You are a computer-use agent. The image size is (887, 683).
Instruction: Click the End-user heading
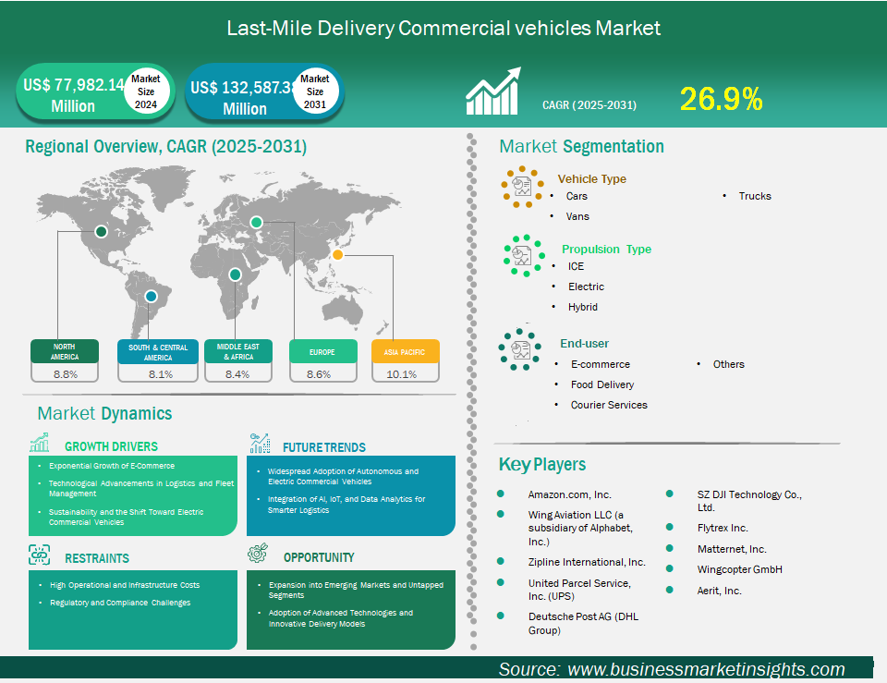tap(584, 344)
